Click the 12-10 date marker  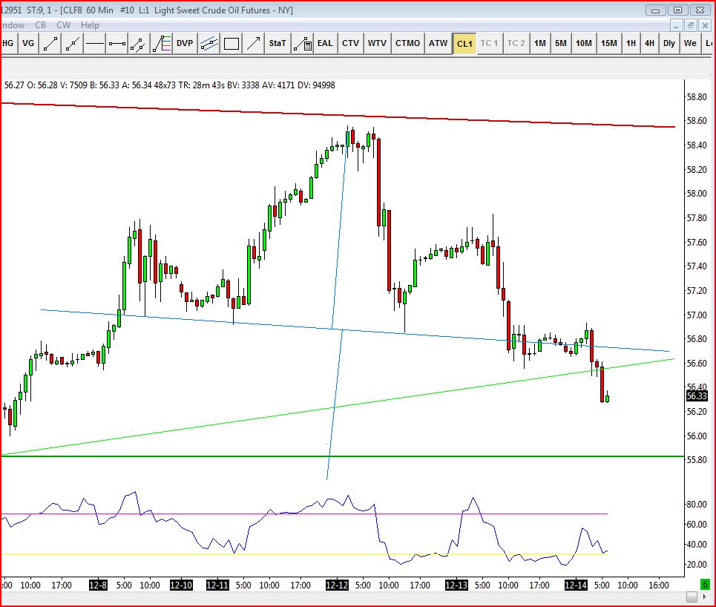click(x=181, y=585)
